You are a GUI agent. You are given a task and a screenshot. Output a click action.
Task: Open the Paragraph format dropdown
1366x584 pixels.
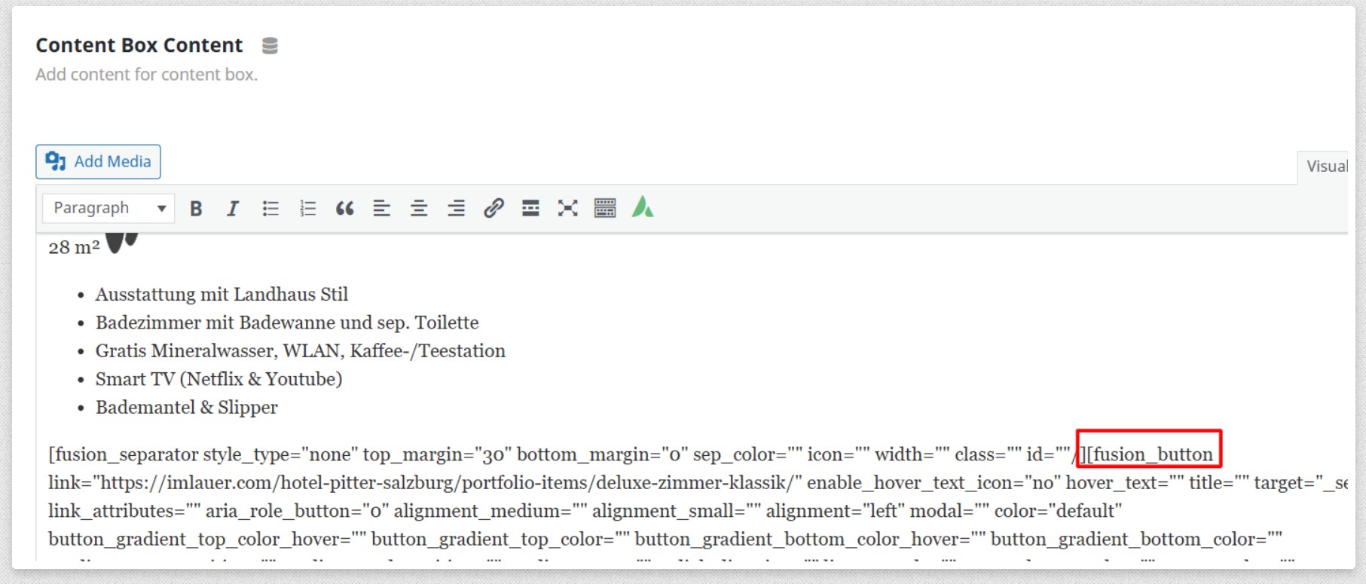tap(108, 208)
